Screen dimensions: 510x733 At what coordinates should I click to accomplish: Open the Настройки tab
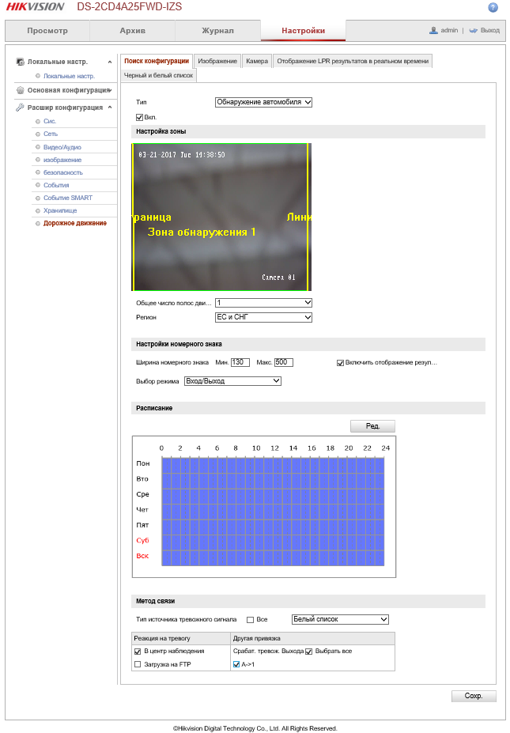pyautogui.click(x=303, y=31)
